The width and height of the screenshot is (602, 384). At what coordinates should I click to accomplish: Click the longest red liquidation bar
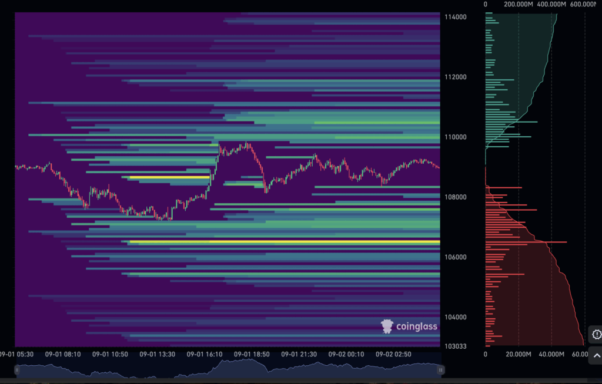click(526, 242)
